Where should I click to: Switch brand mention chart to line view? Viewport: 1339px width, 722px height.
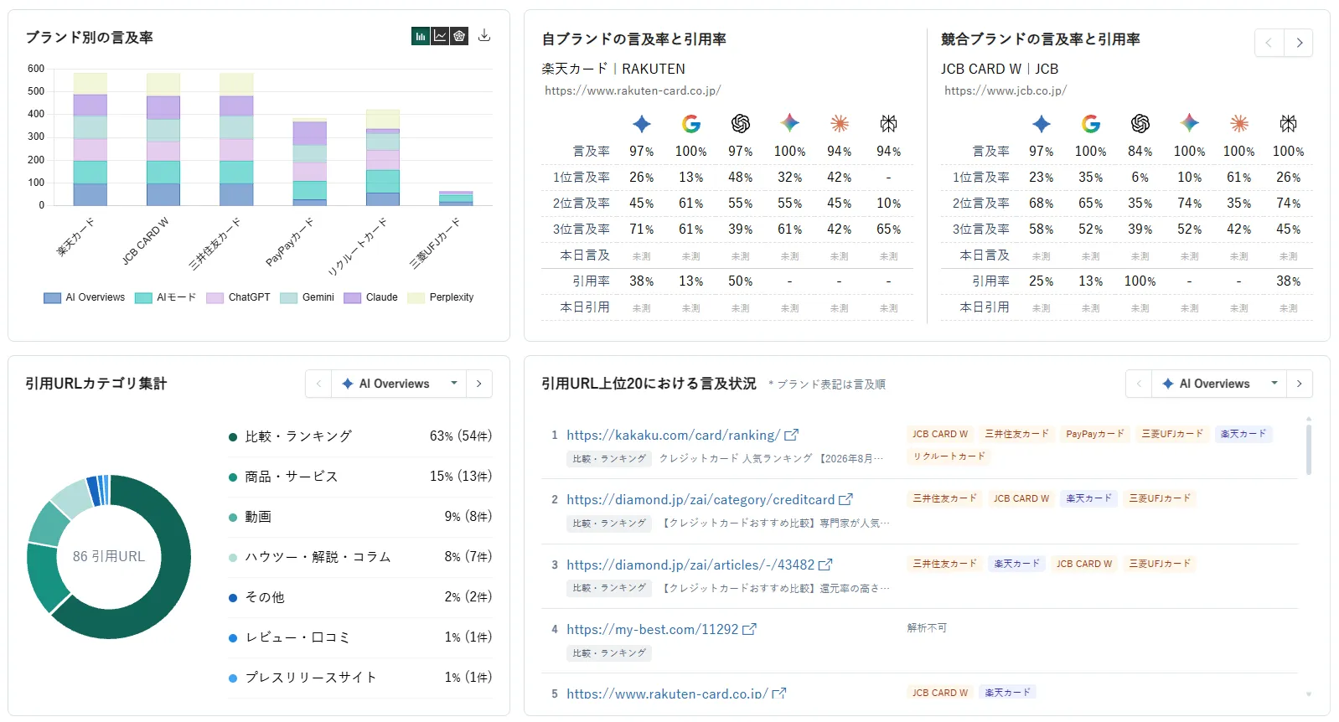tap(440, 36)
